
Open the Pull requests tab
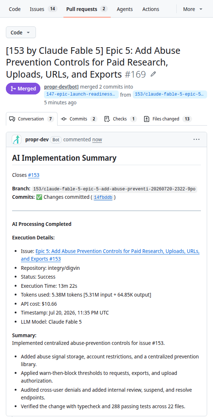[x=87, y=9]
